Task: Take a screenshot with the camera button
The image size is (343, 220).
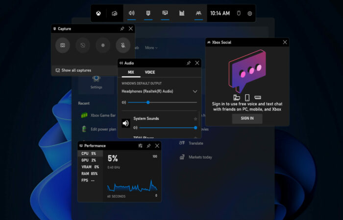Action: [x=63, y=45]
